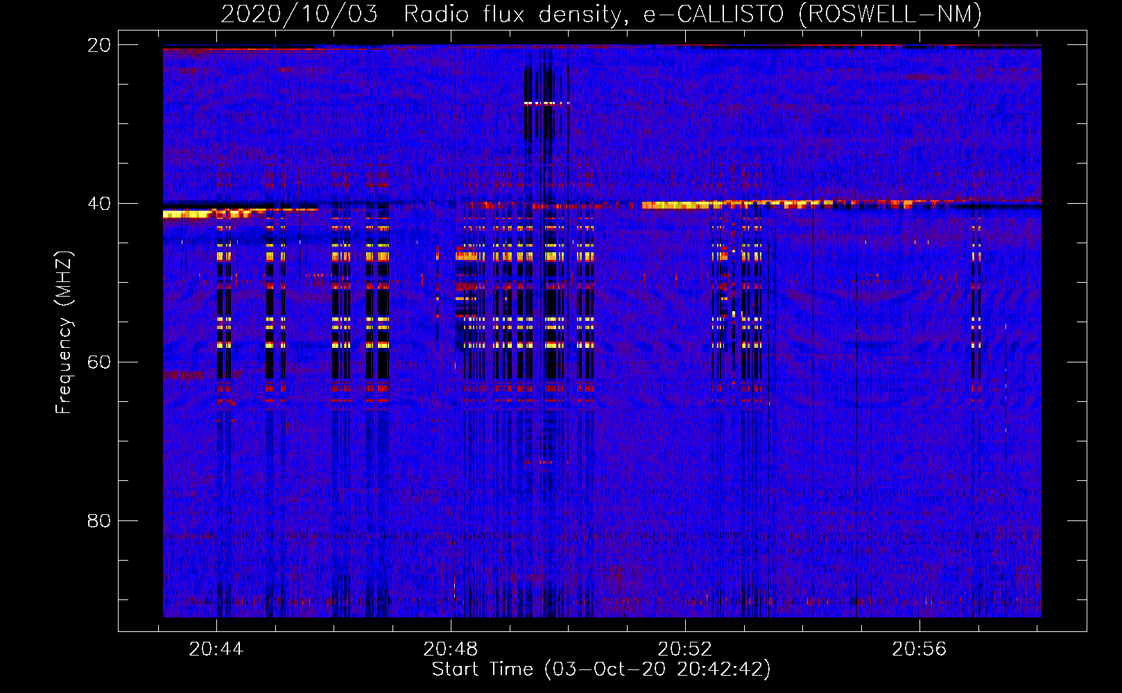Click the y-axis label 'Frequency (MHZ)'

point(63,333)
